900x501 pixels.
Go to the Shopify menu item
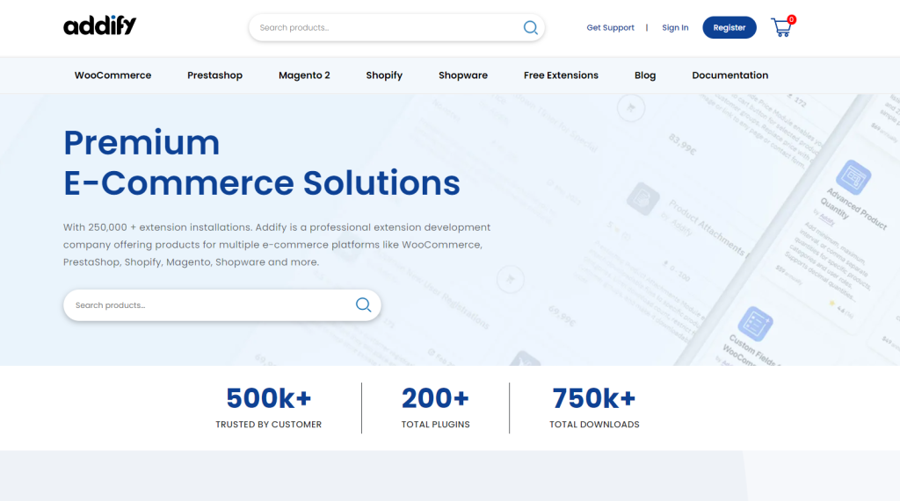[384, 75]
